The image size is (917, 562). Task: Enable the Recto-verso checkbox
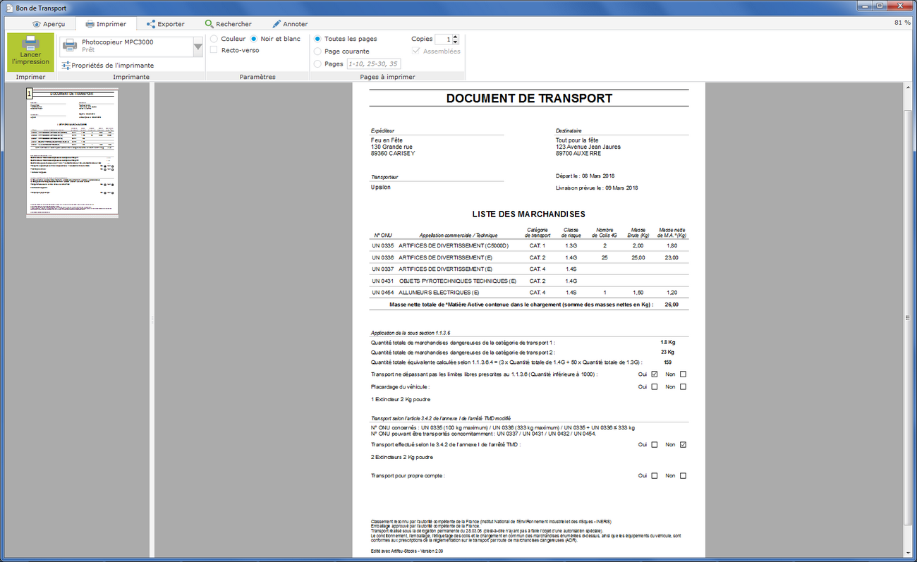pos(214,50)
